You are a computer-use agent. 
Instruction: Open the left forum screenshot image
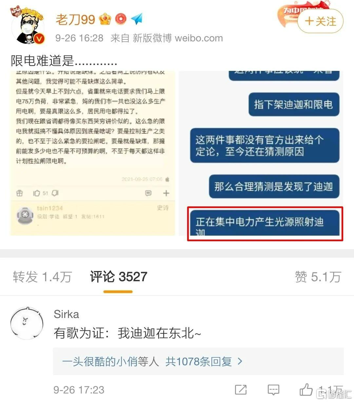tap(93, 153)
